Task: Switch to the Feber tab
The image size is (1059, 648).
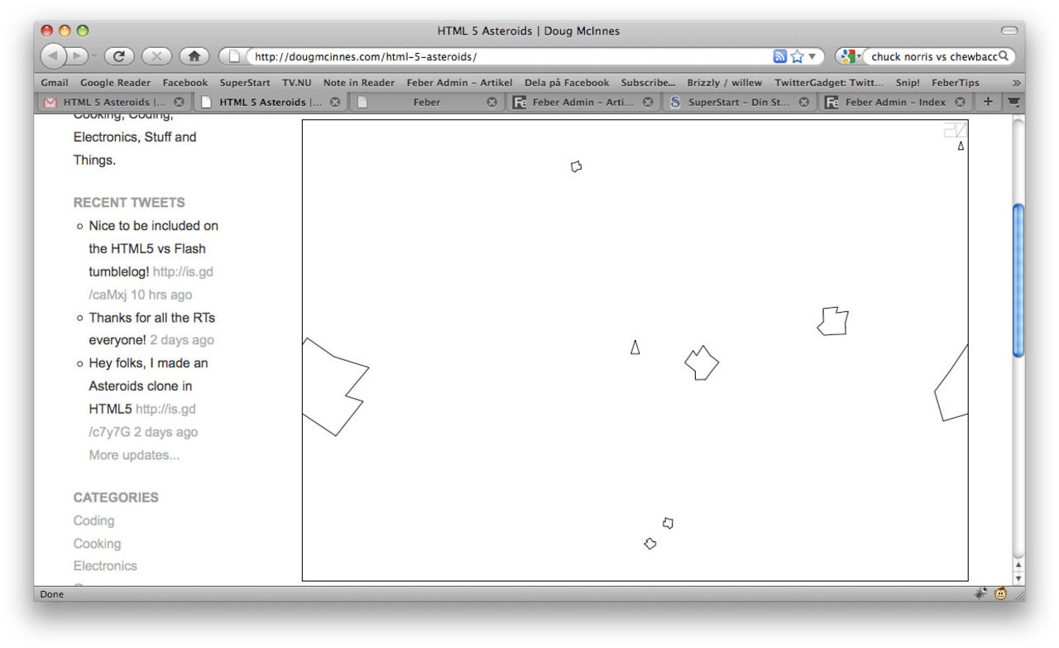Action: (427, 101)
